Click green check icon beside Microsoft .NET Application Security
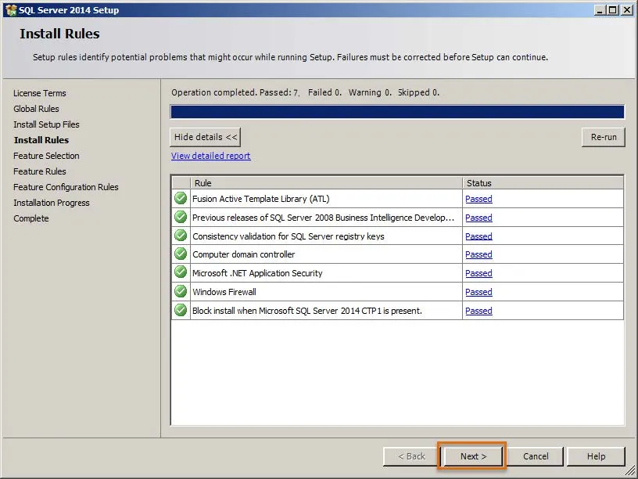 tap(181, 272)
